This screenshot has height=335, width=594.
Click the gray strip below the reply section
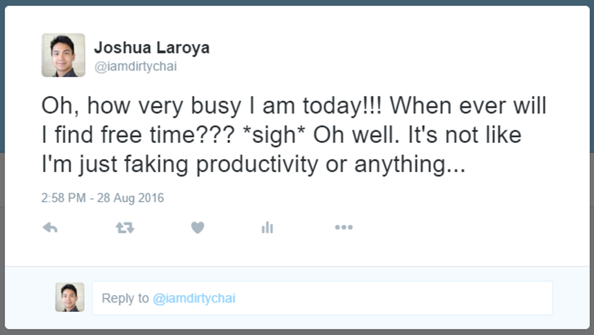click(x=297, y=332)
